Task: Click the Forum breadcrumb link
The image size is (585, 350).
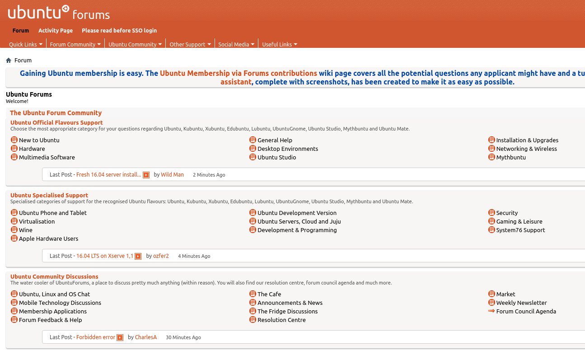Action: 23,60
